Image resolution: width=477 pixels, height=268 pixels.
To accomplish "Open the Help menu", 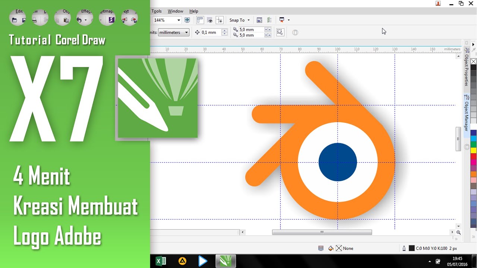I will [x=194, y=11].
